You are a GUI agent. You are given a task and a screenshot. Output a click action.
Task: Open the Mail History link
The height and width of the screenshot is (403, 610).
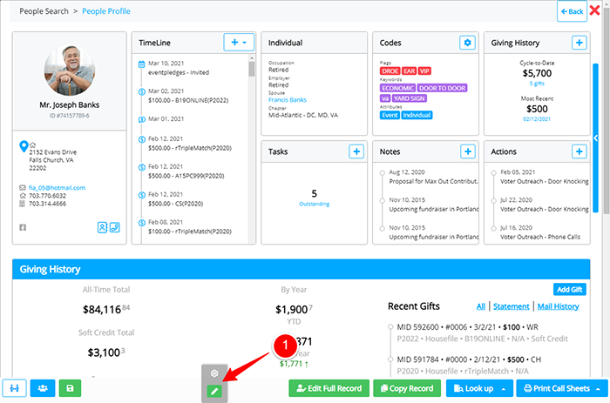[x=559, y=306]
